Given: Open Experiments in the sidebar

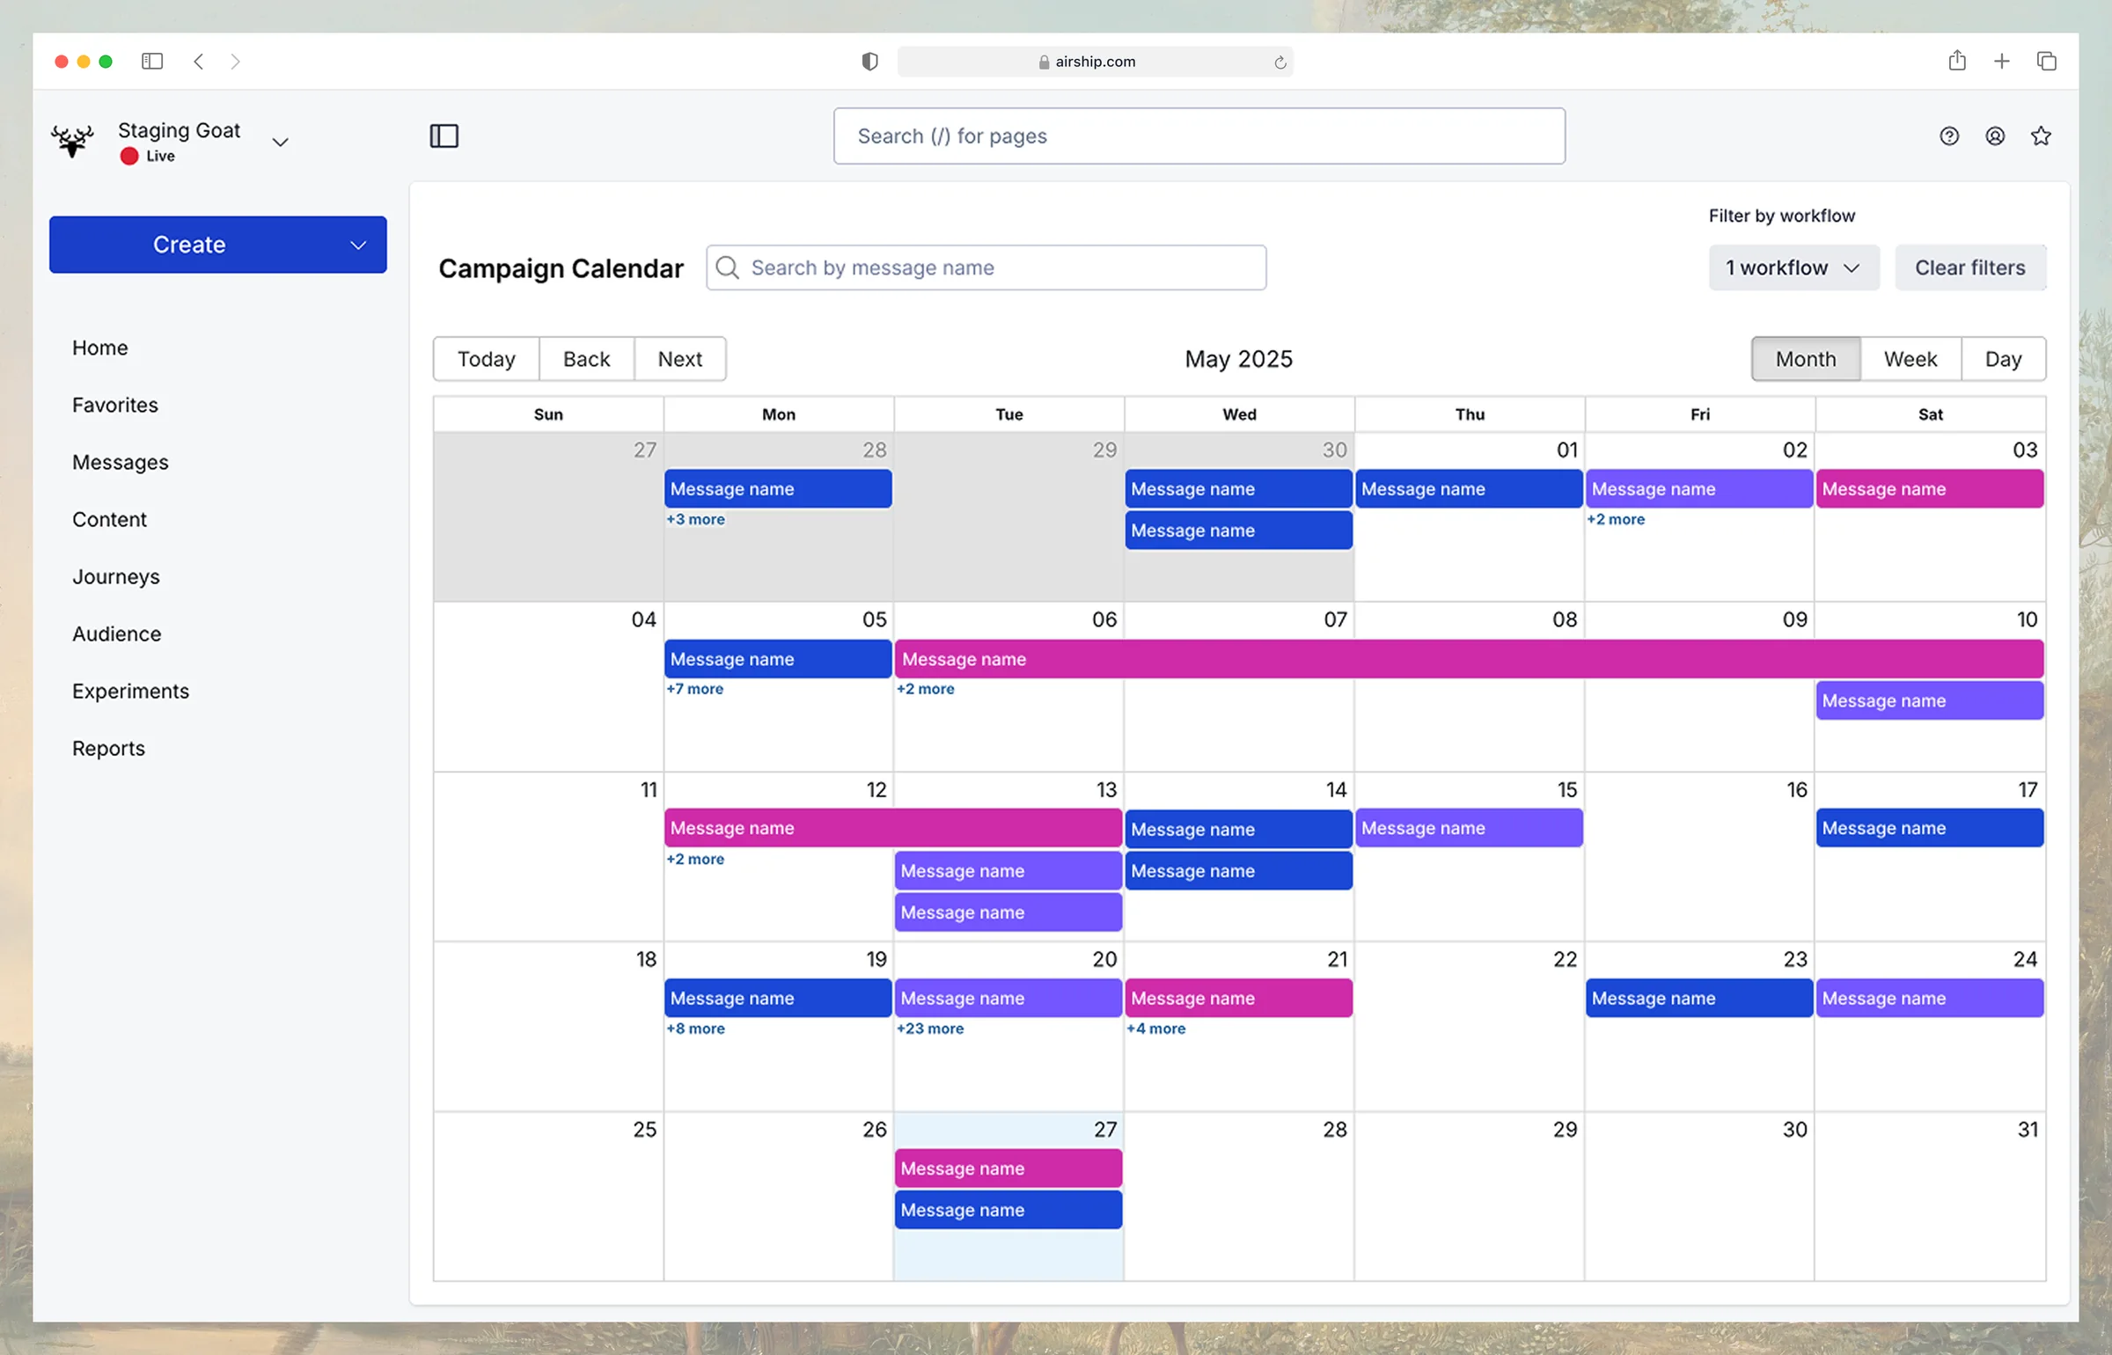Looking at the screenshot, I should pos(131,691).
